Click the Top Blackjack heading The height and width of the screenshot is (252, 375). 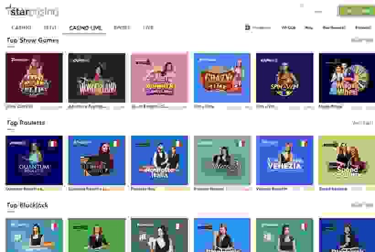(27, 205)
